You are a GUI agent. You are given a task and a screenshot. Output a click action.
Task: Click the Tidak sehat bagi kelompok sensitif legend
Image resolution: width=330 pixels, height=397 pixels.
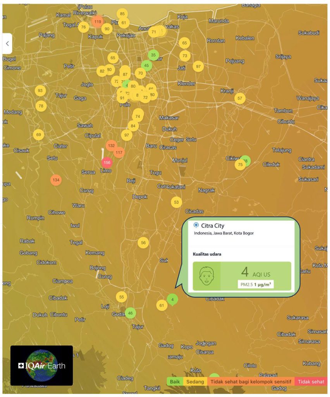pyautogui.click(x=251, y=381)
